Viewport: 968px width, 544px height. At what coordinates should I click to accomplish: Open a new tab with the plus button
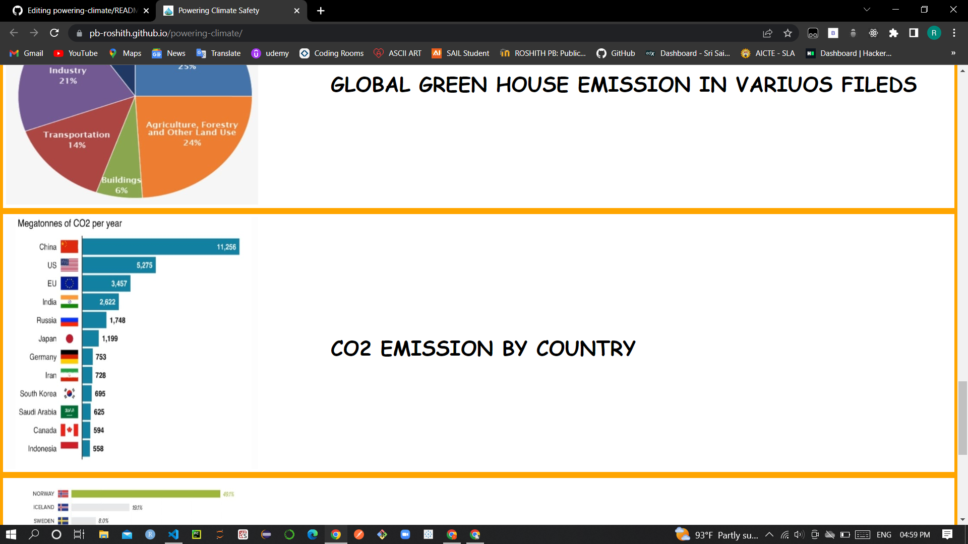(x=321, y=10)
